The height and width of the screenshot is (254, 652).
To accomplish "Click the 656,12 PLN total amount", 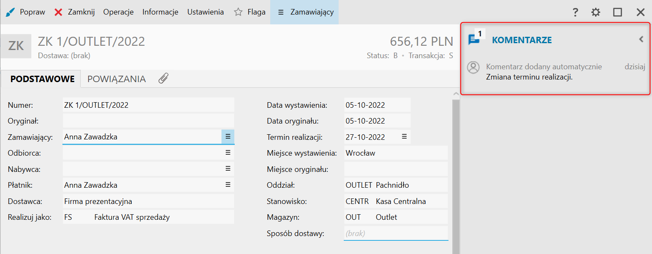I will tap(422, 41).
